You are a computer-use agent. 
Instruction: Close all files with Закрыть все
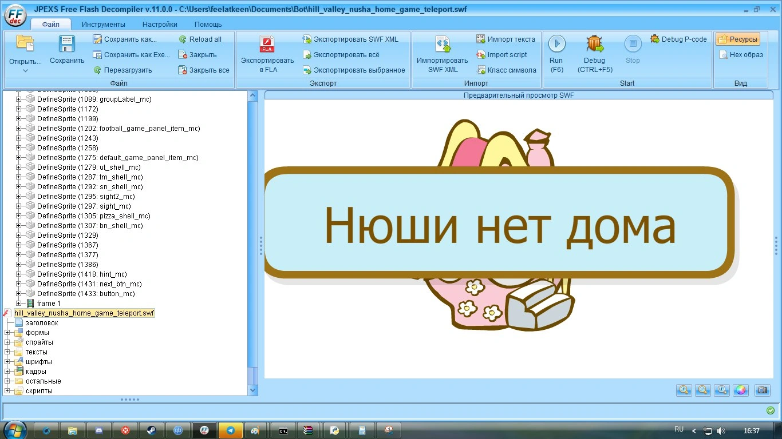204,70
